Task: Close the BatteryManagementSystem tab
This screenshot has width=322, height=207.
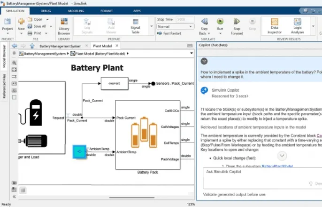Action: (86, 46)
